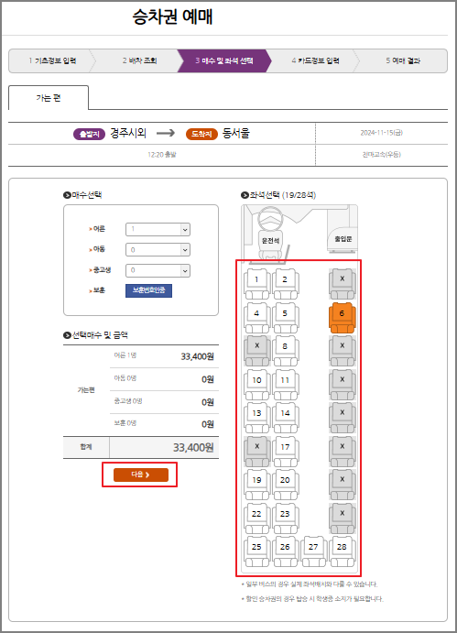
Task: Open the 가는 편 tab
Action: 49,98
